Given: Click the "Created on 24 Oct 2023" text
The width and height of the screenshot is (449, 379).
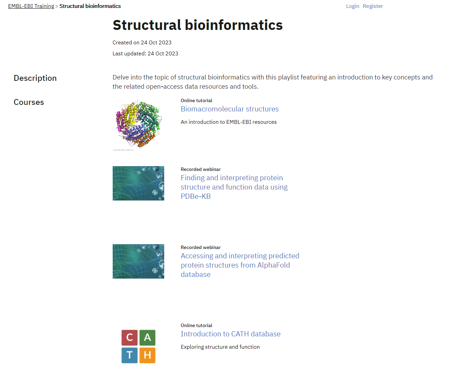Looking at the screenshot, I should point(142,43).
